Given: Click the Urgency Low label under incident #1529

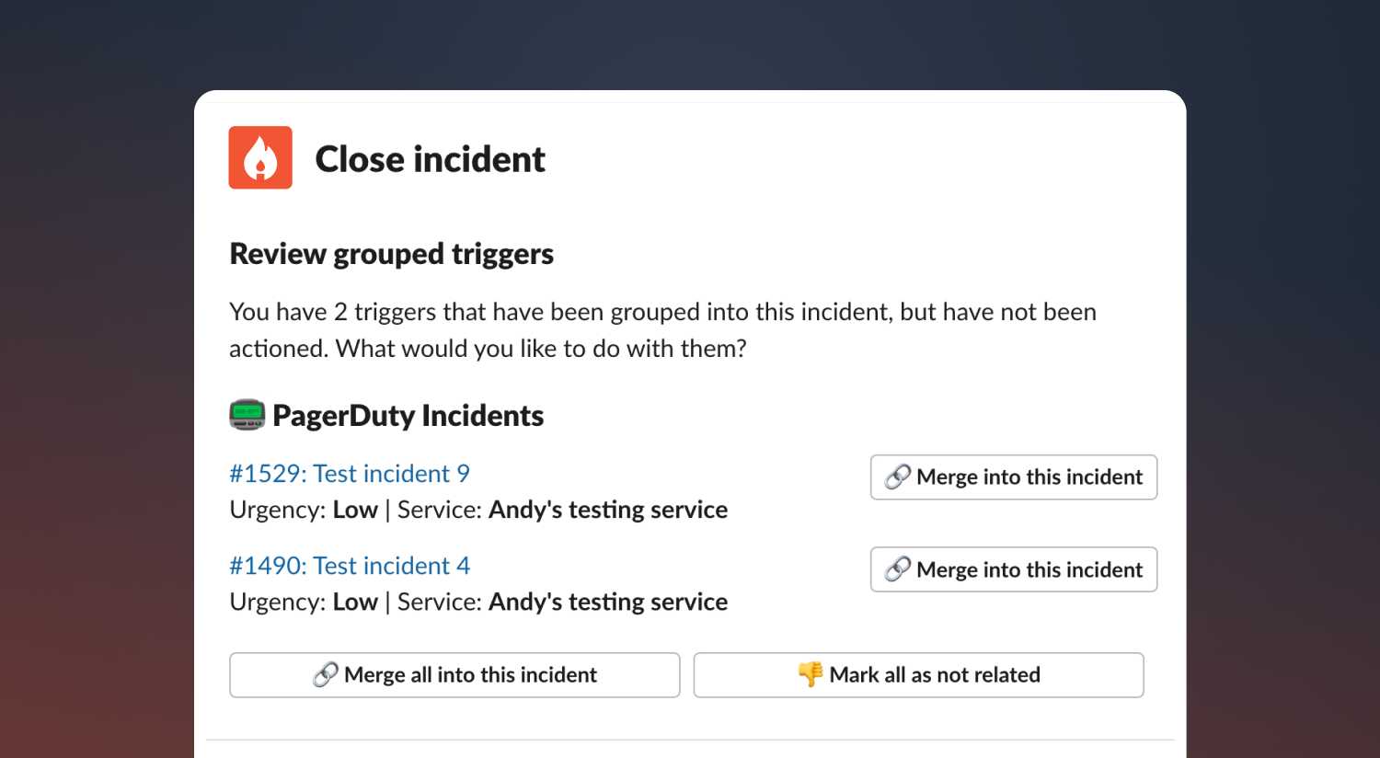Looking at the screenshot, I should click(304, 510).
